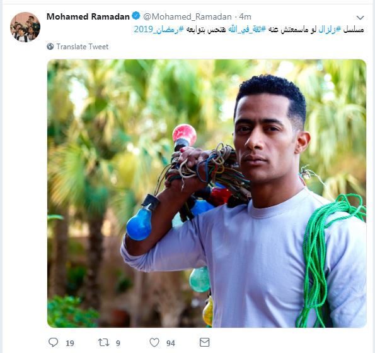Expand the tweet options chevron menu

point(360,18)
